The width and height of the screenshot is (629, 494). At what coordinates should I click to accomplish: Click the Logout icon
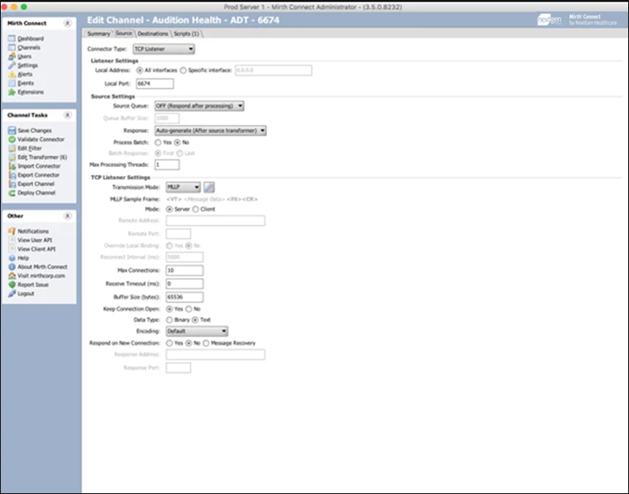pyautogui.click(x=12, y=294)
